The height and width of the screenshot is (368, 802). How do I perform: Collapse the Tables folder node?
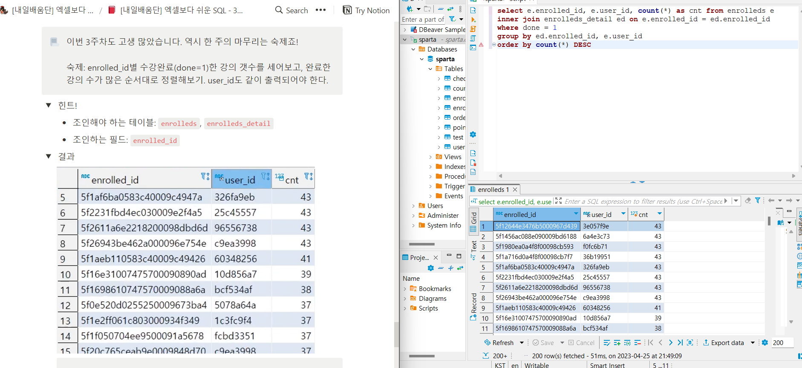430,69
